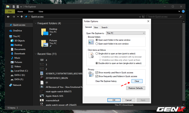Viewport: 189px width, 113px height.
Task: Open the View ribbon tab
Action: (x=41, y=11)
